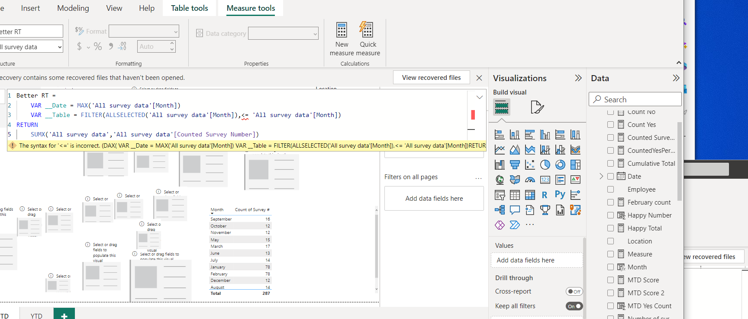The image size is (748, 319).
Task: Collapse the Visualizations pane
Action: [x=578, y=78]
